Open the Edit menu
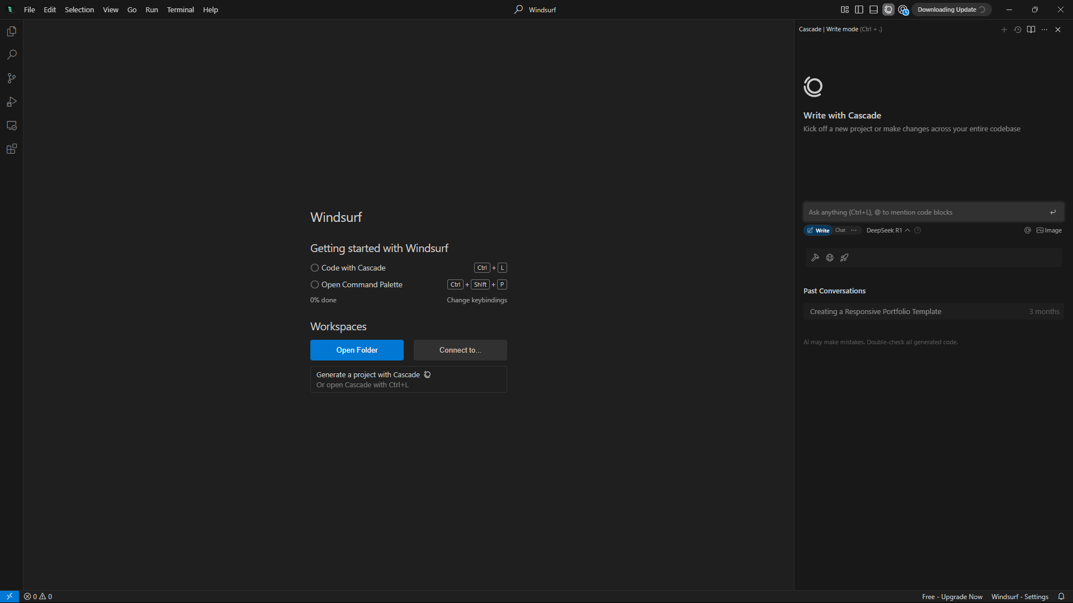This screenshot has height=603, width=1073. 50,10
